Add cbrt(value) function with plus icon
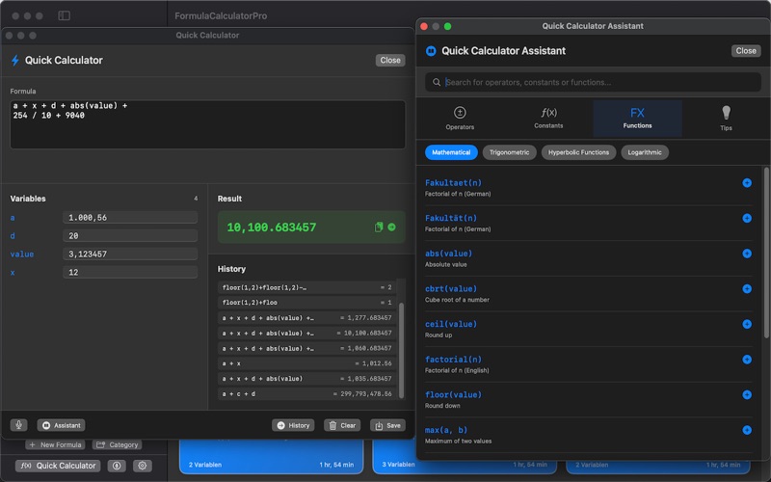The height and width of the screenshot is (482, 771). pyautogui.click(x=746, y=288)
